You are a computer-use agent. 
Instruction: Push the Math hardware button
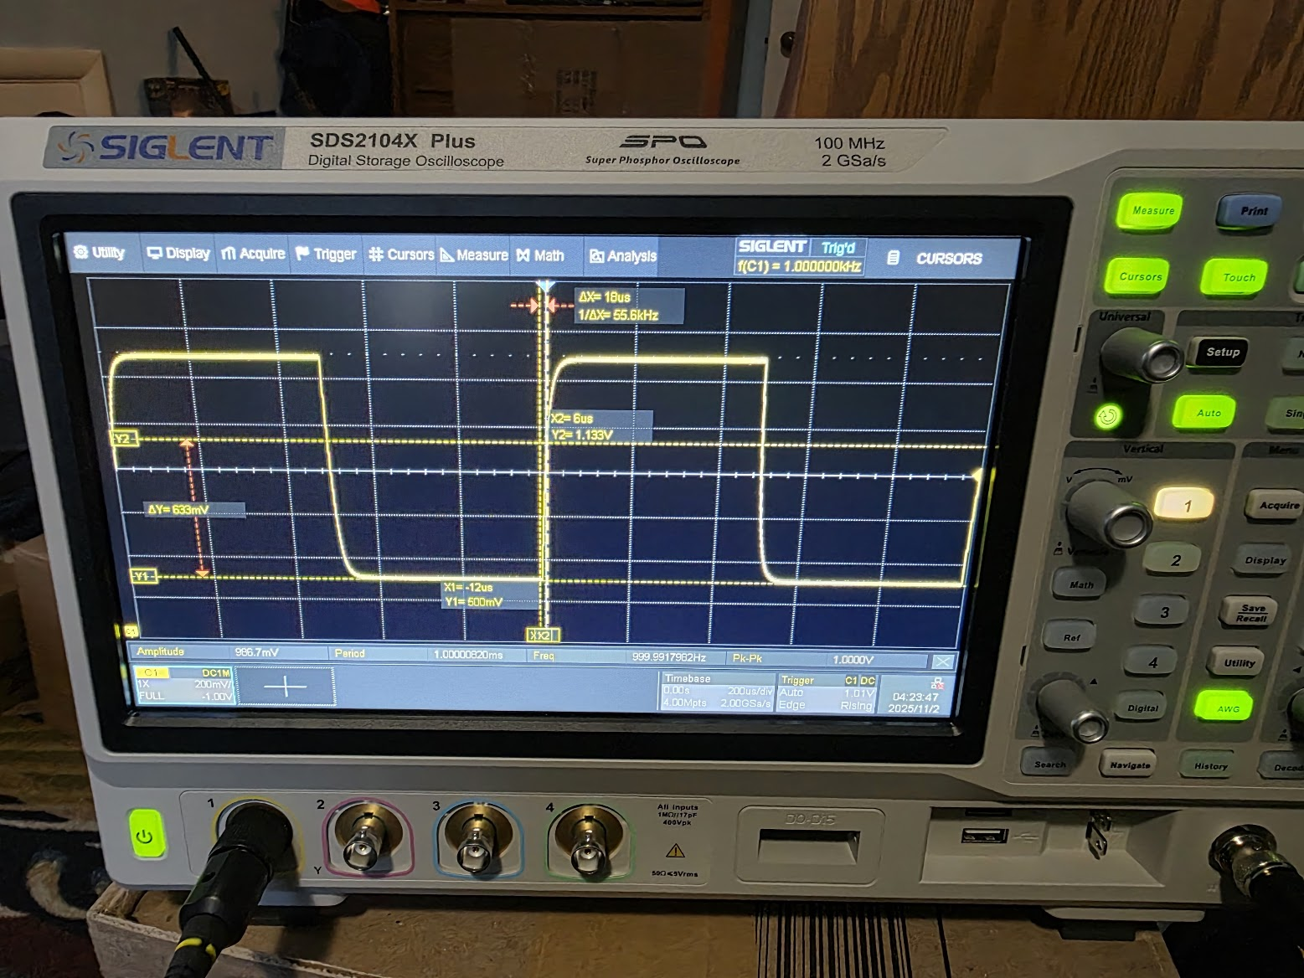[x=1081, y=584]
